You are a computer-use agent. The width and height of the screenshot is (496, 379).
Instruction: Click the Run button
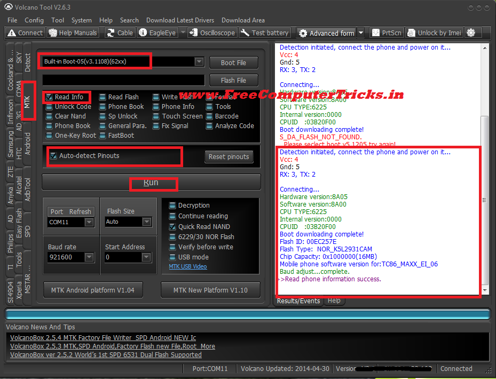click(x=151, y=182)
